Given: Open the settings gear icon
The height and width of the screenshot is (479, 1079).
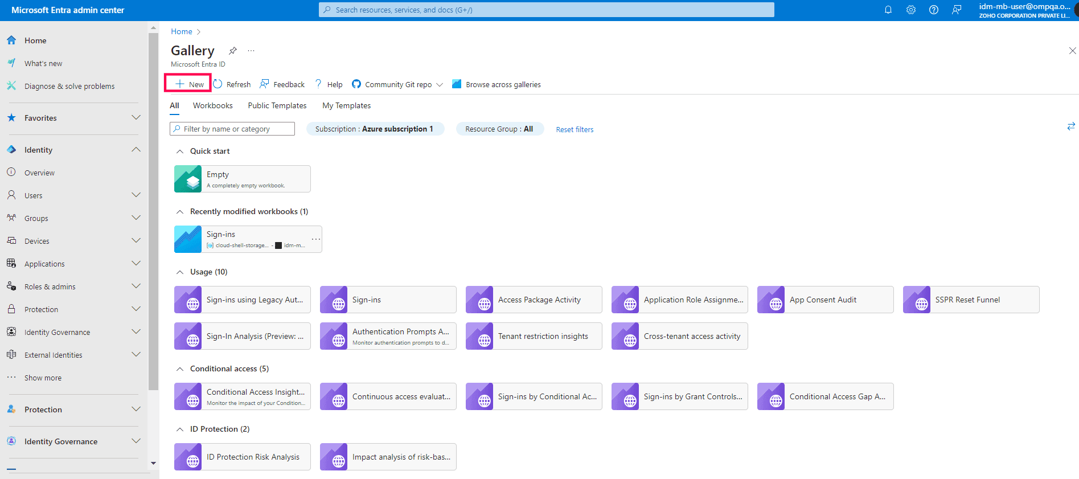Looking at the screenshot, I should coord(911,10).
